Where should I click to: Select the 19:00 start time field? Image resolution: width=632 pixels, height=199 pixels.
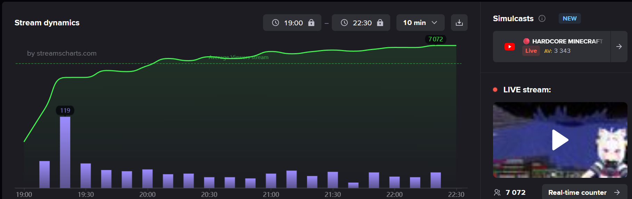(x=292, y=23)
